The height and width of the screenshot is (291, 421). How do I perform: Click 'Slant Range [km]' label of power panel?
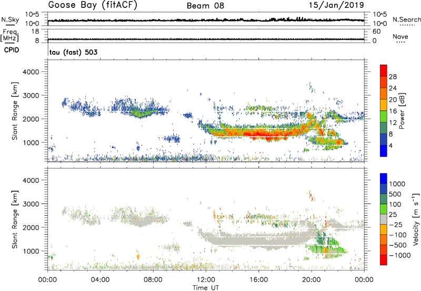coord(15,111)
